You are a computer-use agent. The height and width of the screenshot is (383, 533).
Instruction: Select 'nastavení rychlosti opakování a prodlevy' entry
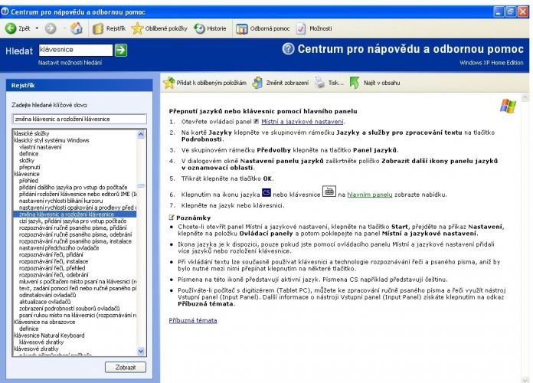tap(77, 208)
